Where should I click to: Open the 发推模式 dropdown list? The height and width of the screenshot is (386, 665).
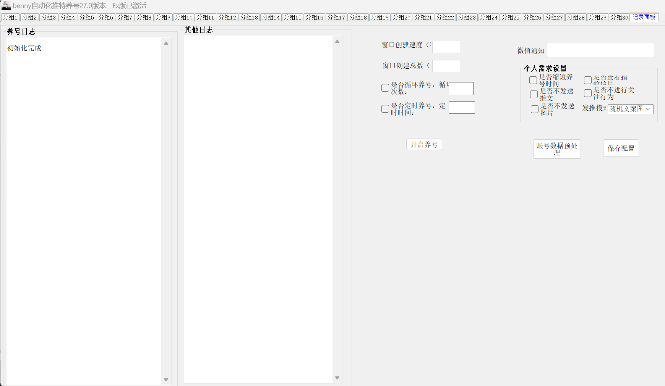pos(630,109)
